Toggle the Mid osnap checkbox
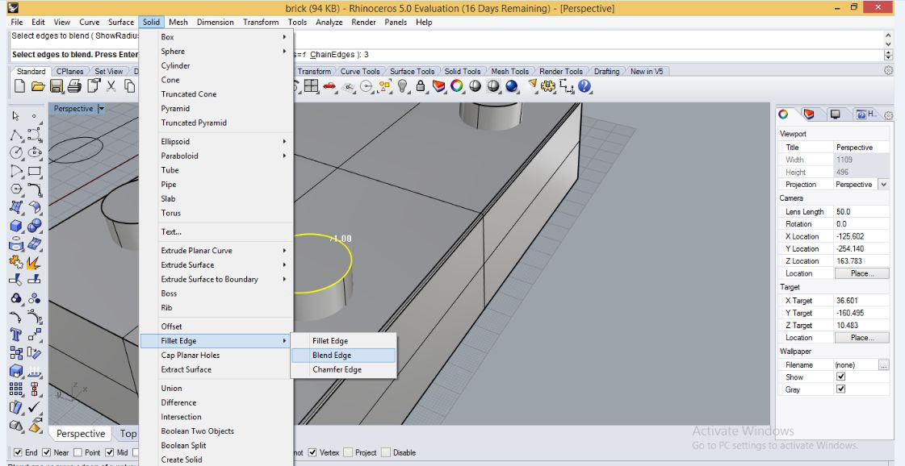 click(109, 453)
